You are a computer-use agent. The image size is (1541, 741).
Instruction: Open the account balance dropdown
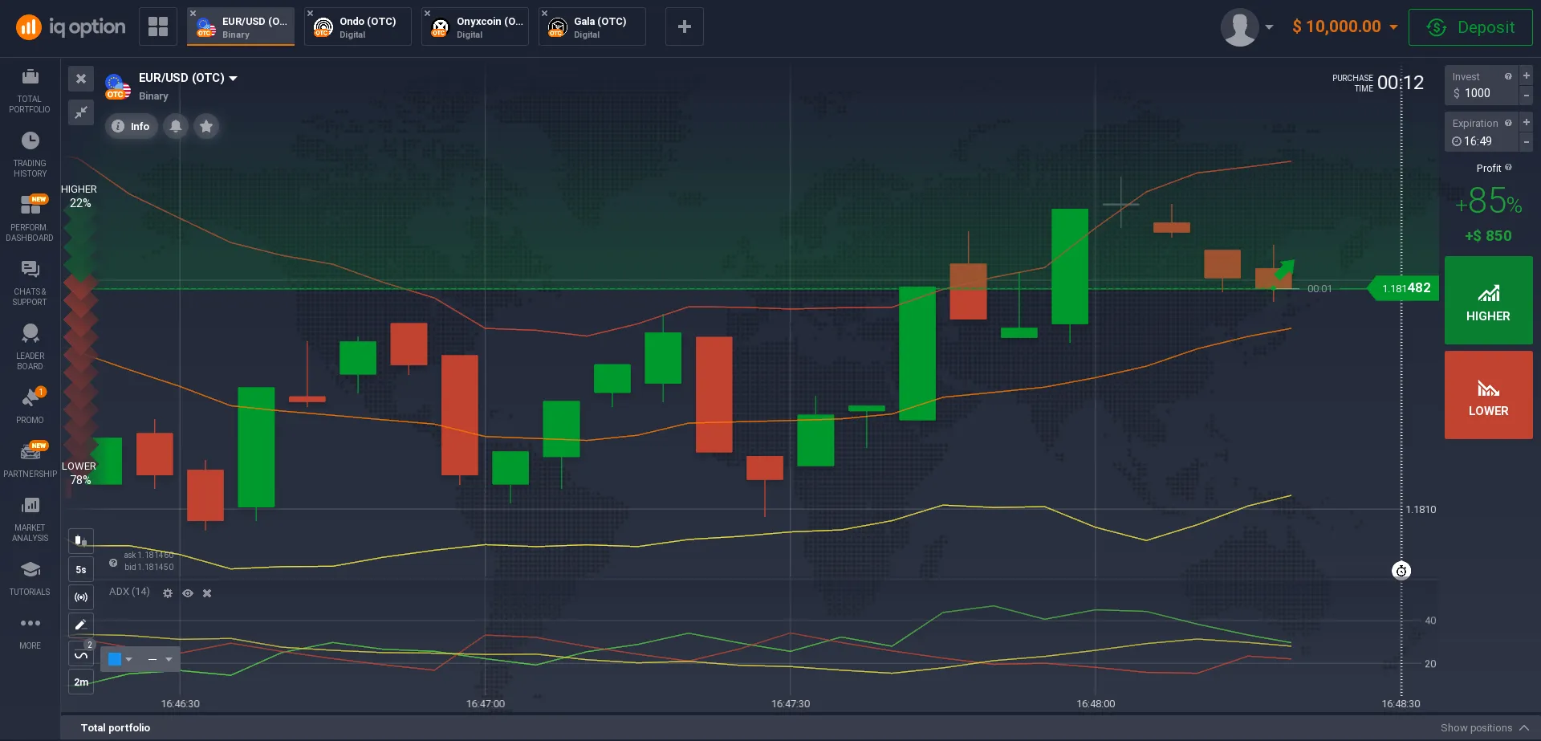pos(1344,26)
